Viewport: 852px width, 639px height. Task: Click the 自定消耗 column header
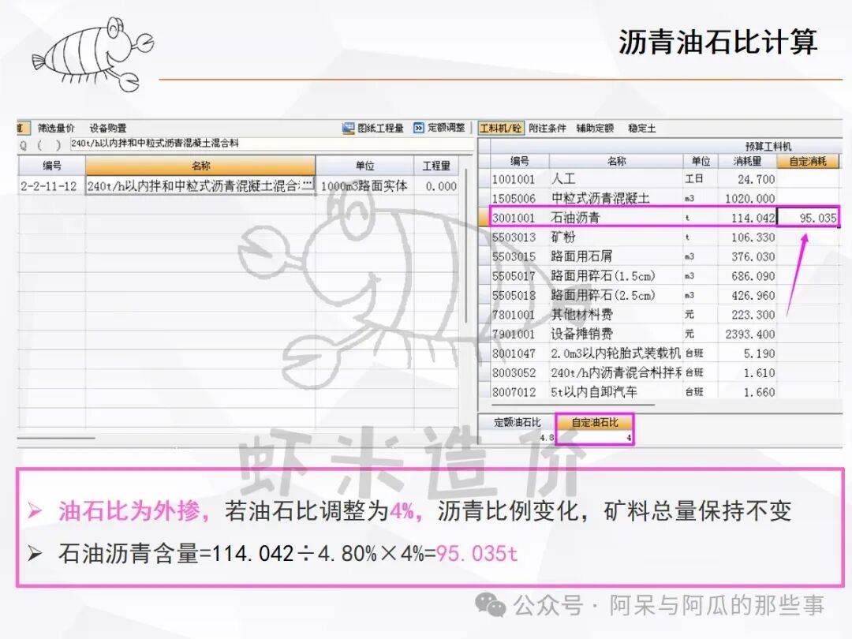[x=808, y=162]
